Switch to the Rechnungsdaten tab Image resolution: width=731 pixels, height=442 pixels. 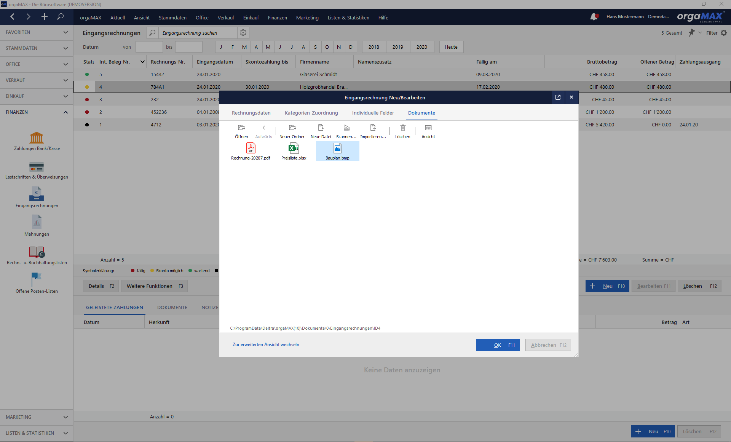251,113
